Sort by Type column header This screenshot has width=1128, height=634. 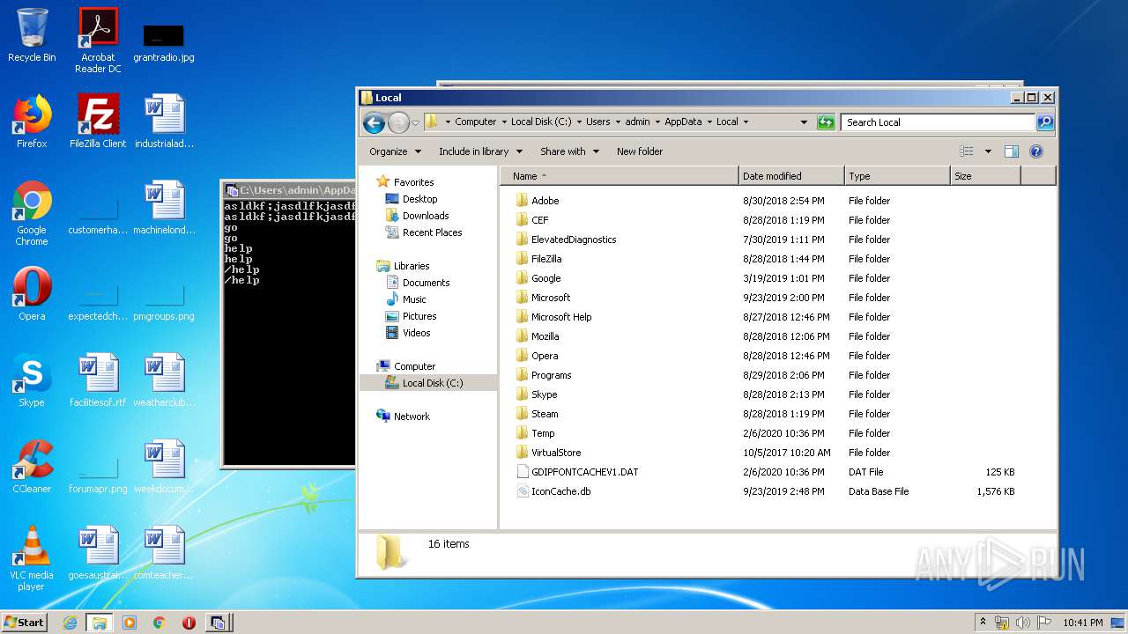tap(897, 176)
